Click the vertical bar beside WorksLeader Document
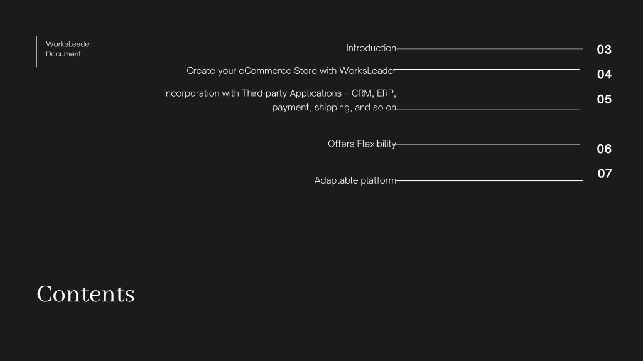 36,51
